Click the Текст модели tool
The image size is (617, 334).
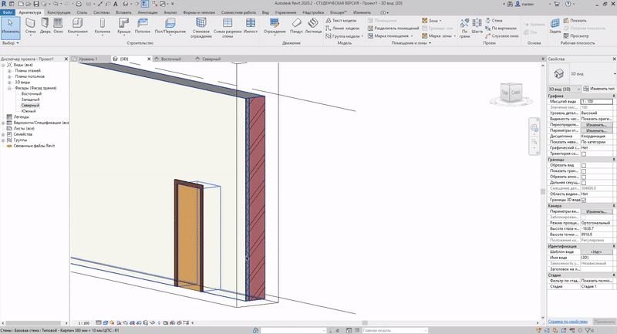[341, 21]
